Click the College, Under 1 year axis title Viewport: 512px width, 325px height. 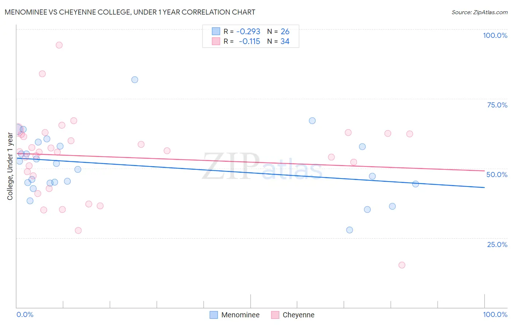click(x=10, y=167)
